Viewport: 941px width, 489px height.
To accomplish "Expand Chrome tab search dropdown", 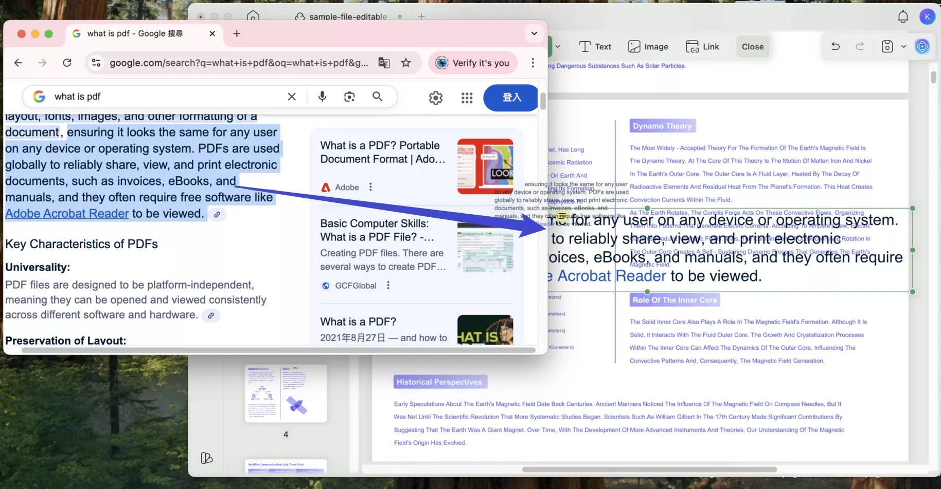I will click(534, 33).
